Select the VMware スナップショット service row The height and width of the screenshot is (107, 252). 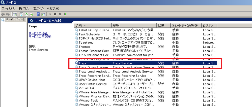pyautogui.click(x=146, y=105)
